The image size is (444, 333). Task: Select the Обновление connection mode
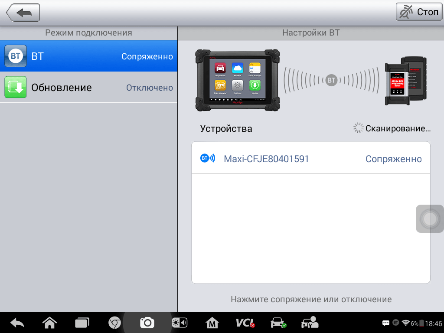[x=88, y=87]
